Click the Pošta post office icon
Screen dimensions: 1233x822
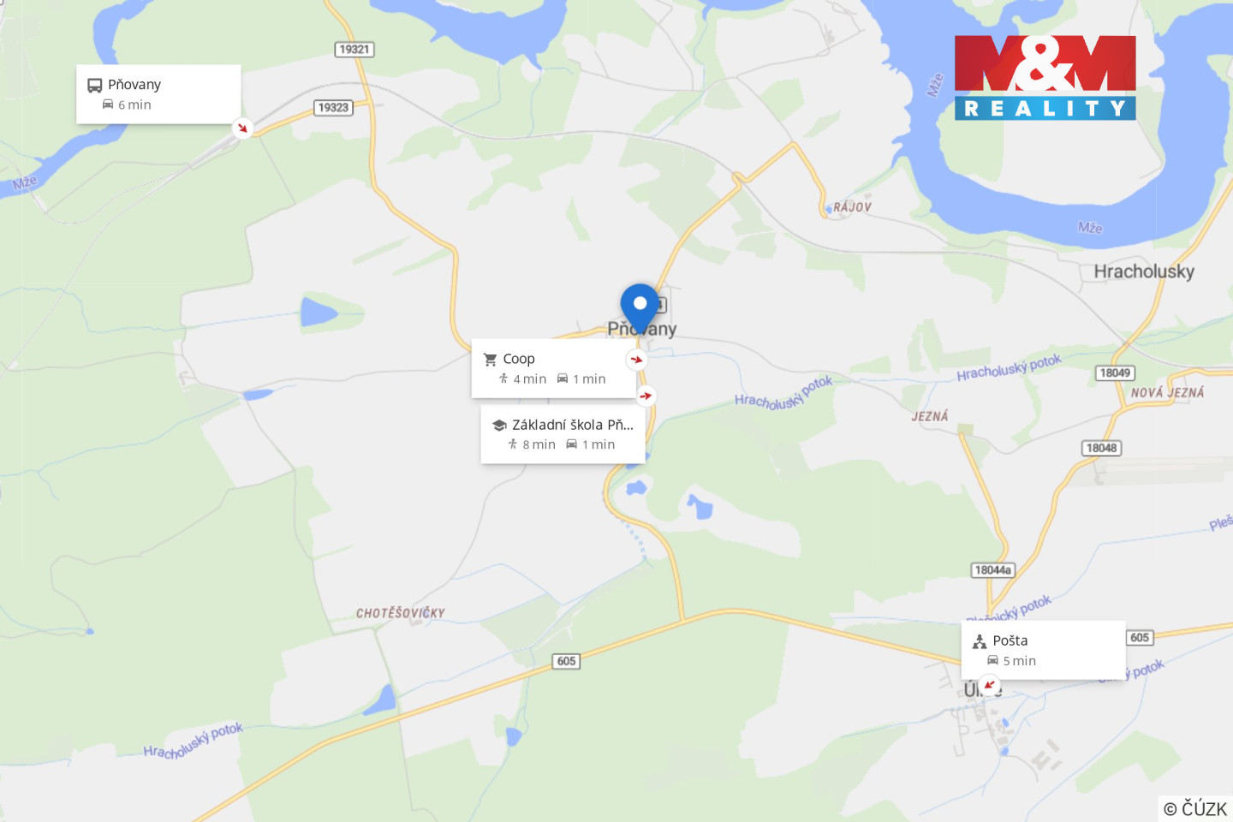[x=980, y=641]
